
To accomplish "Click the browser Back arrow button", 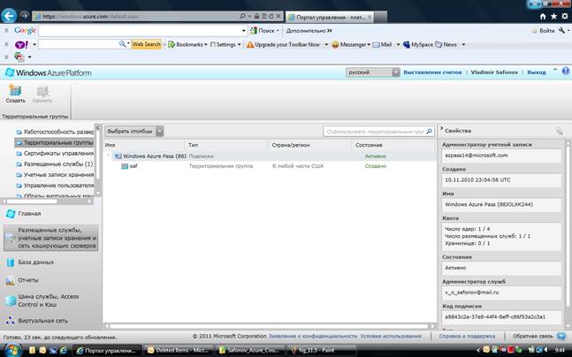I will [9, 16].
